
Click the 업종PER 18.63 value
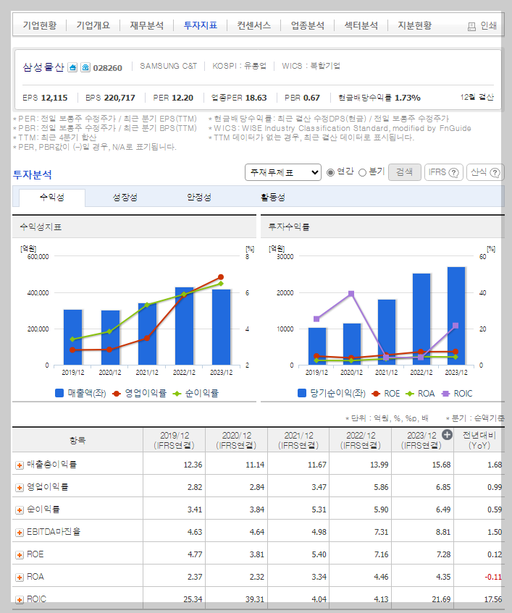(256, 98)
